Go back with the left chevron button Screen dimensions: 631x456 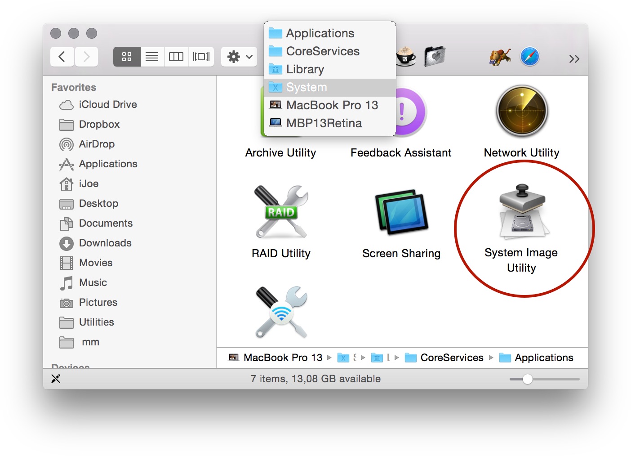pos(62,57)
